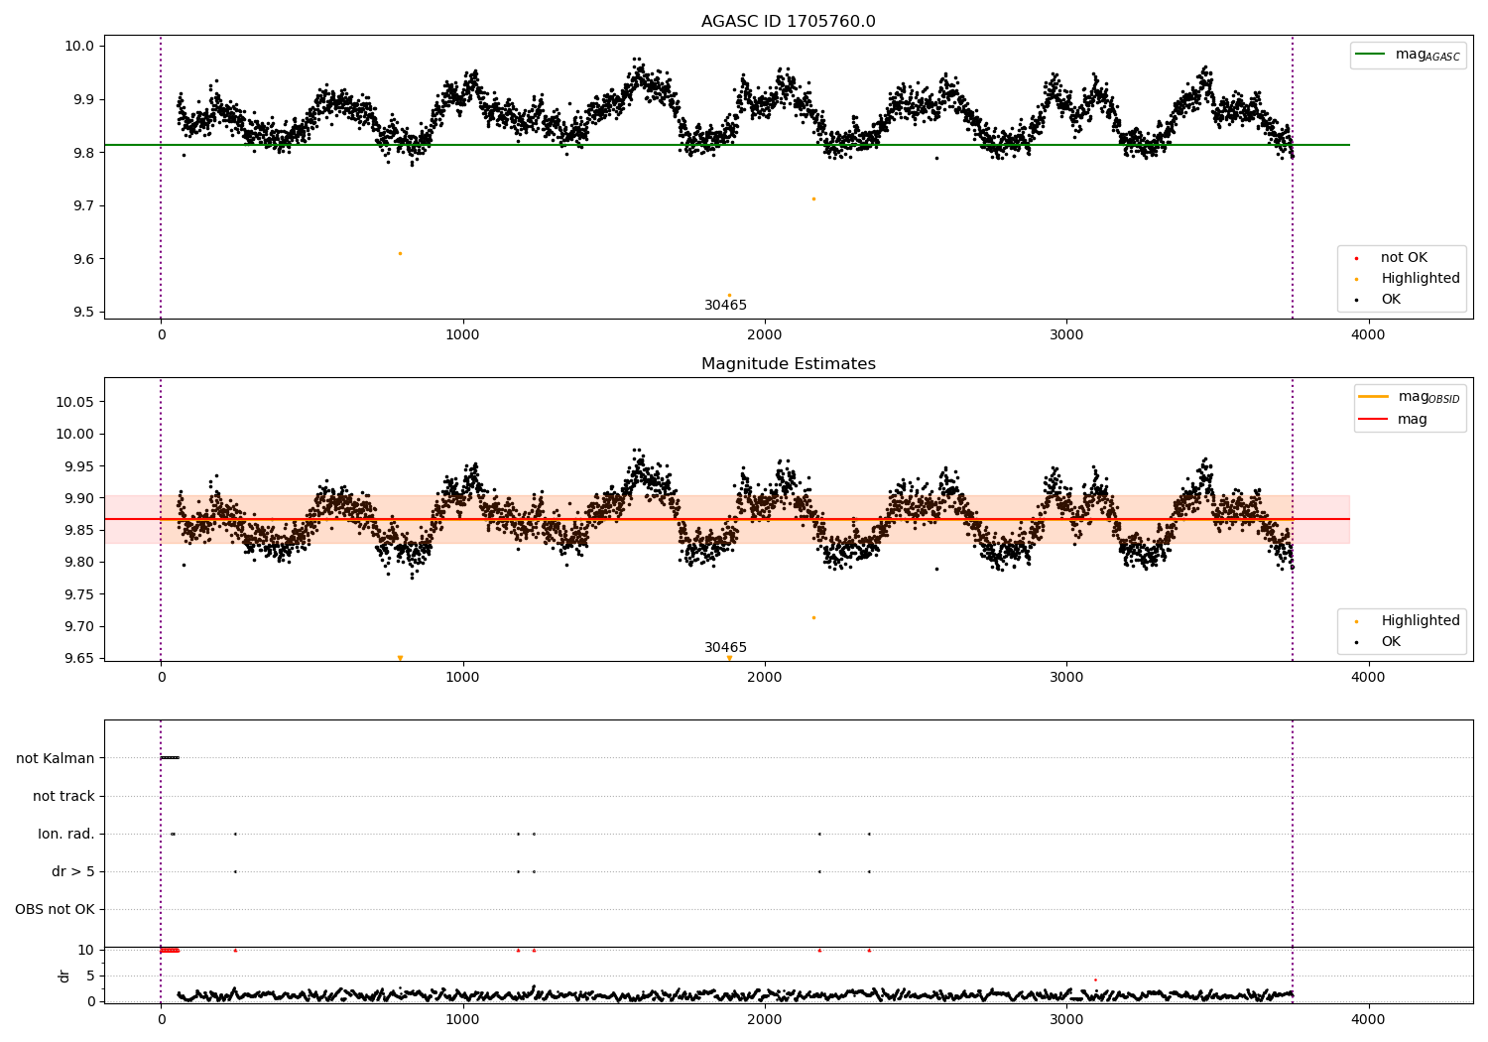The image size is (1488, 1042).
Task: Click the 9.65 y-axis tick in the middle plot
Action: click(x=78, y=658)
